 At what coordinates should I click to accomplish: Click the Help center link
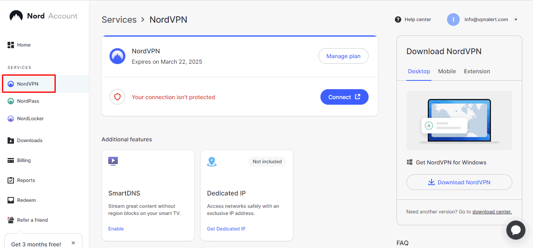pyautogui.click(x=418, y=20)
